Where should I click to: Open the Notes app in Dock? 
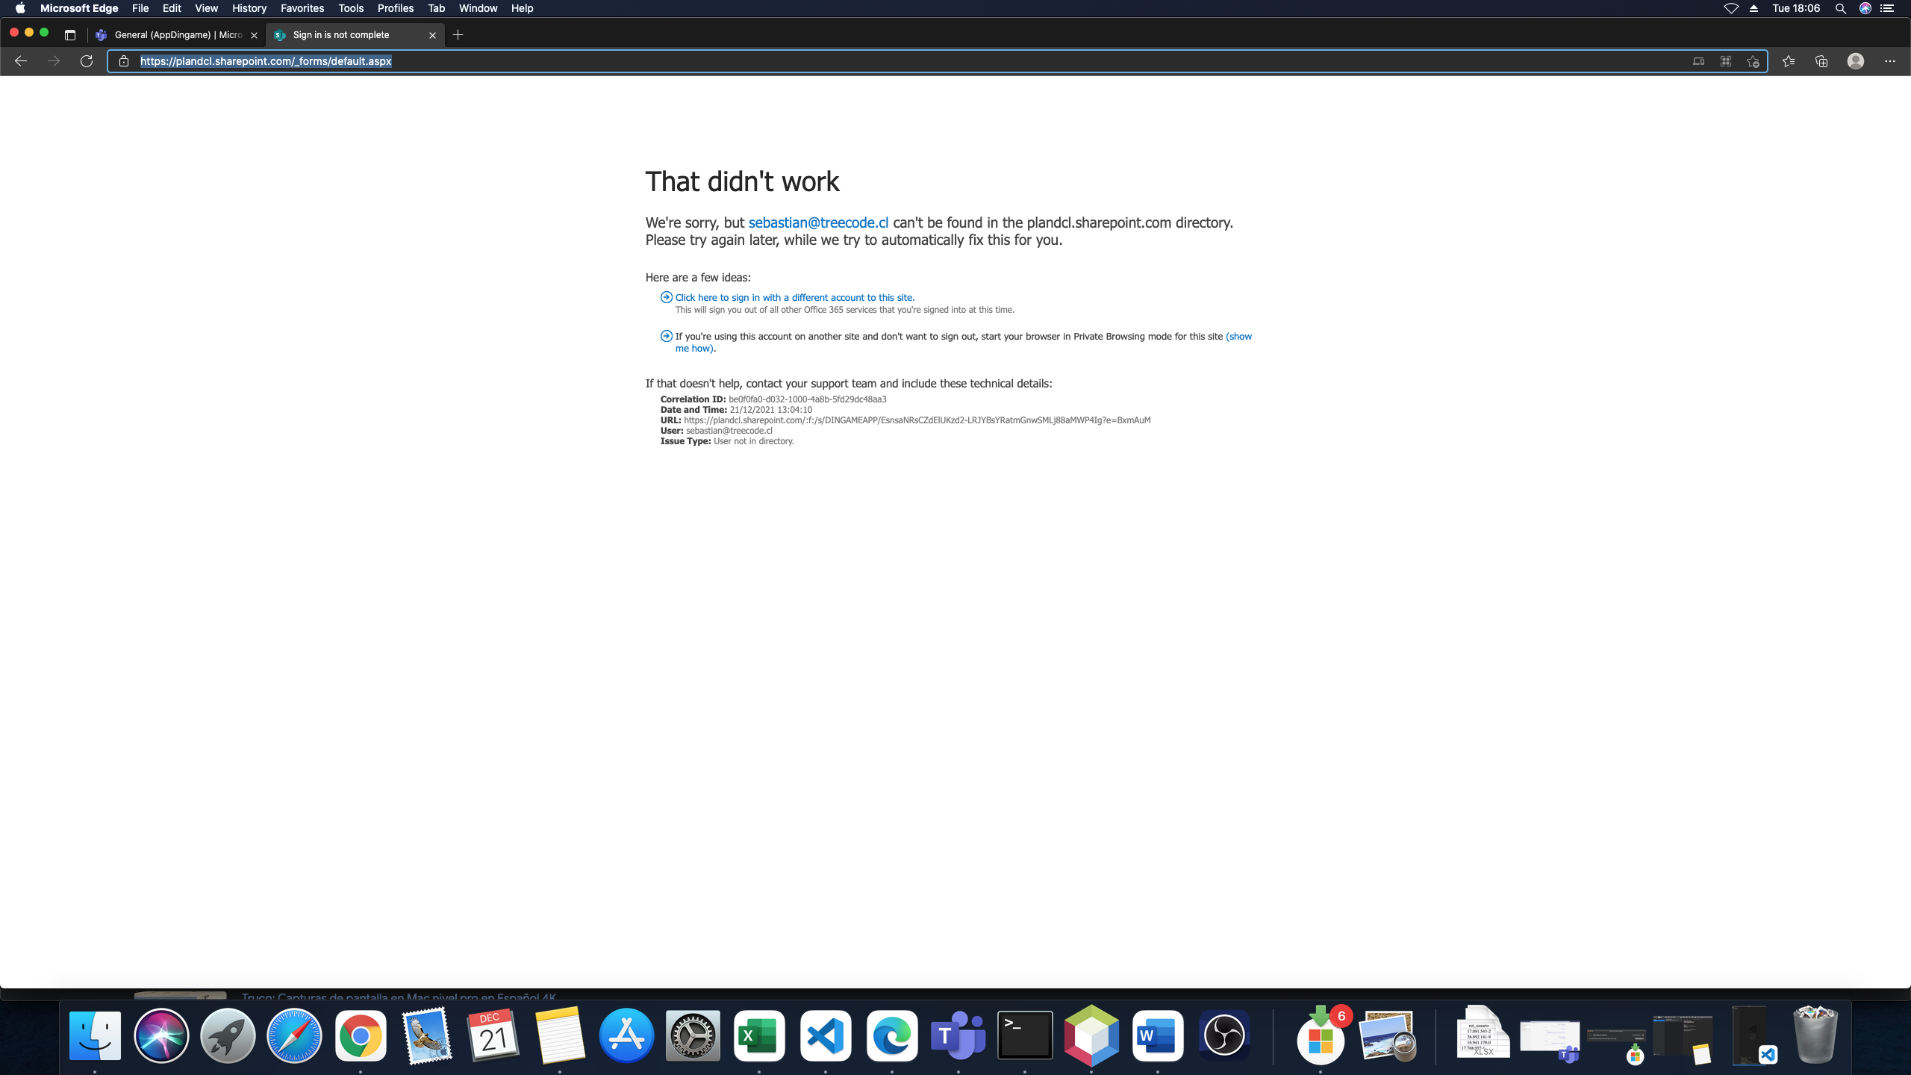click(560, 1035)
